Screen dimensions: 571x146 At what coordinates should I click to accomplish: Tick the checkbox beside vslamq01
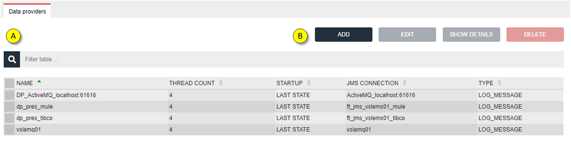coord(10,129)
